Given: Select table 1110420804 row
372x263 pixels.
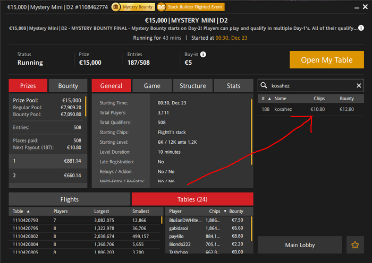Looking at the screenshot, I should tap(84, 244).
